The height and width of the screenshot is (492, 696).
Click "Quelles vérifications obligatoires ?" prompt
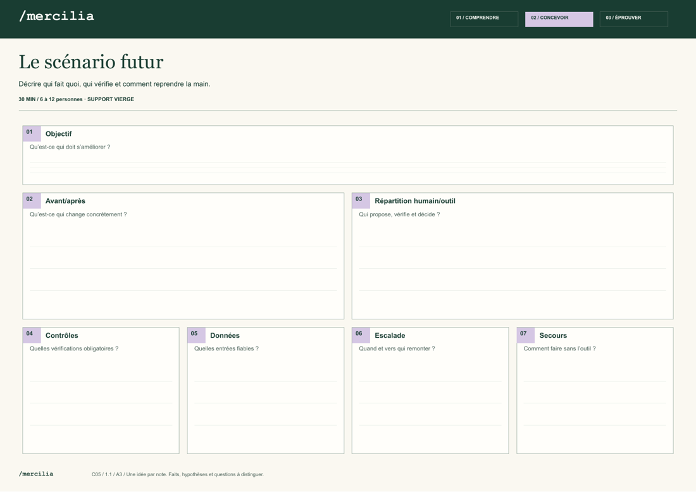click(x=74, y=348)
